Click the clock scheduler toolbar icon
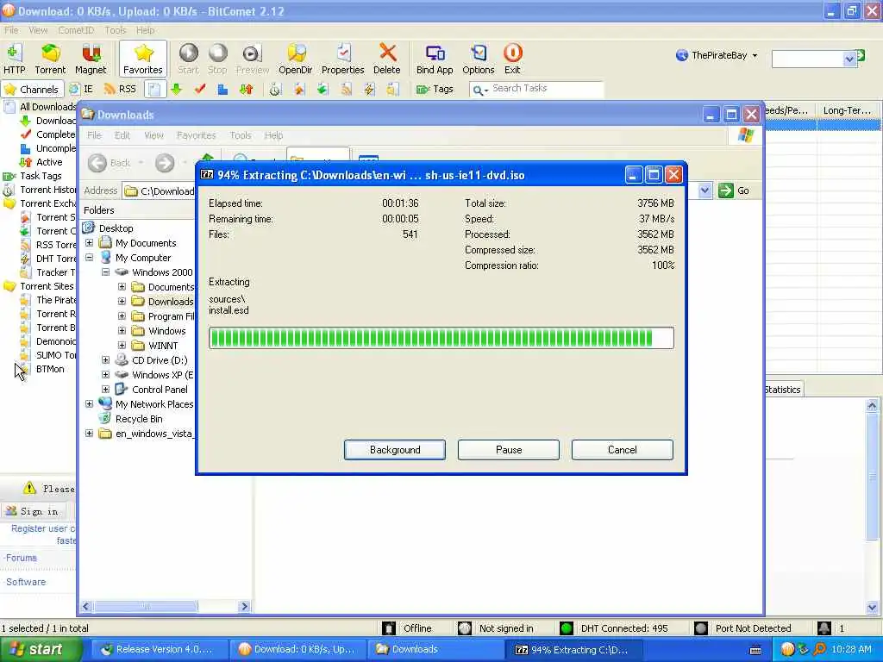 (275, 89)
